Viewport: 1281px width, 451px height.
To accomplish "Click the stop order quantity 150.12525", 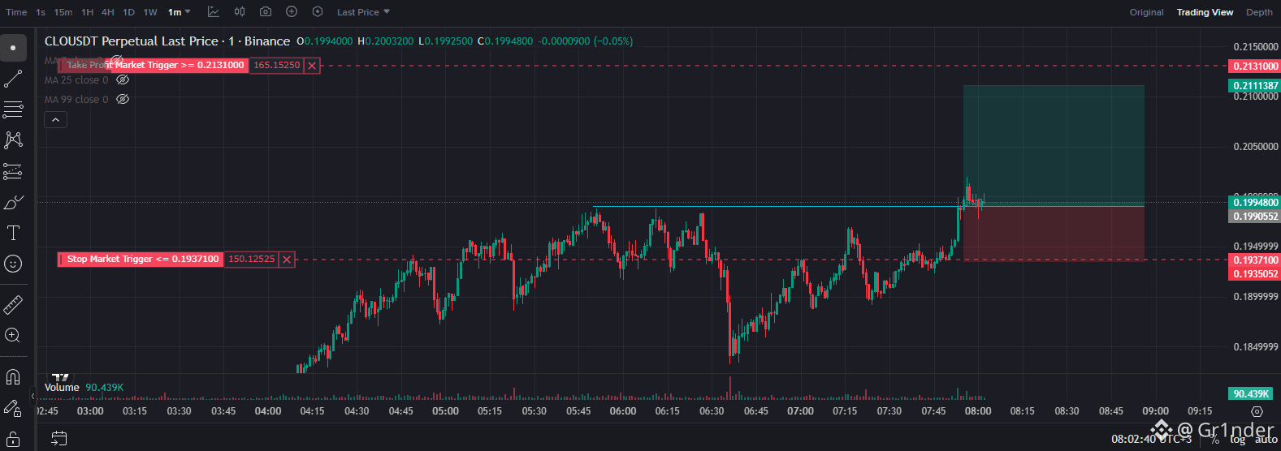I will coord(251,260).
